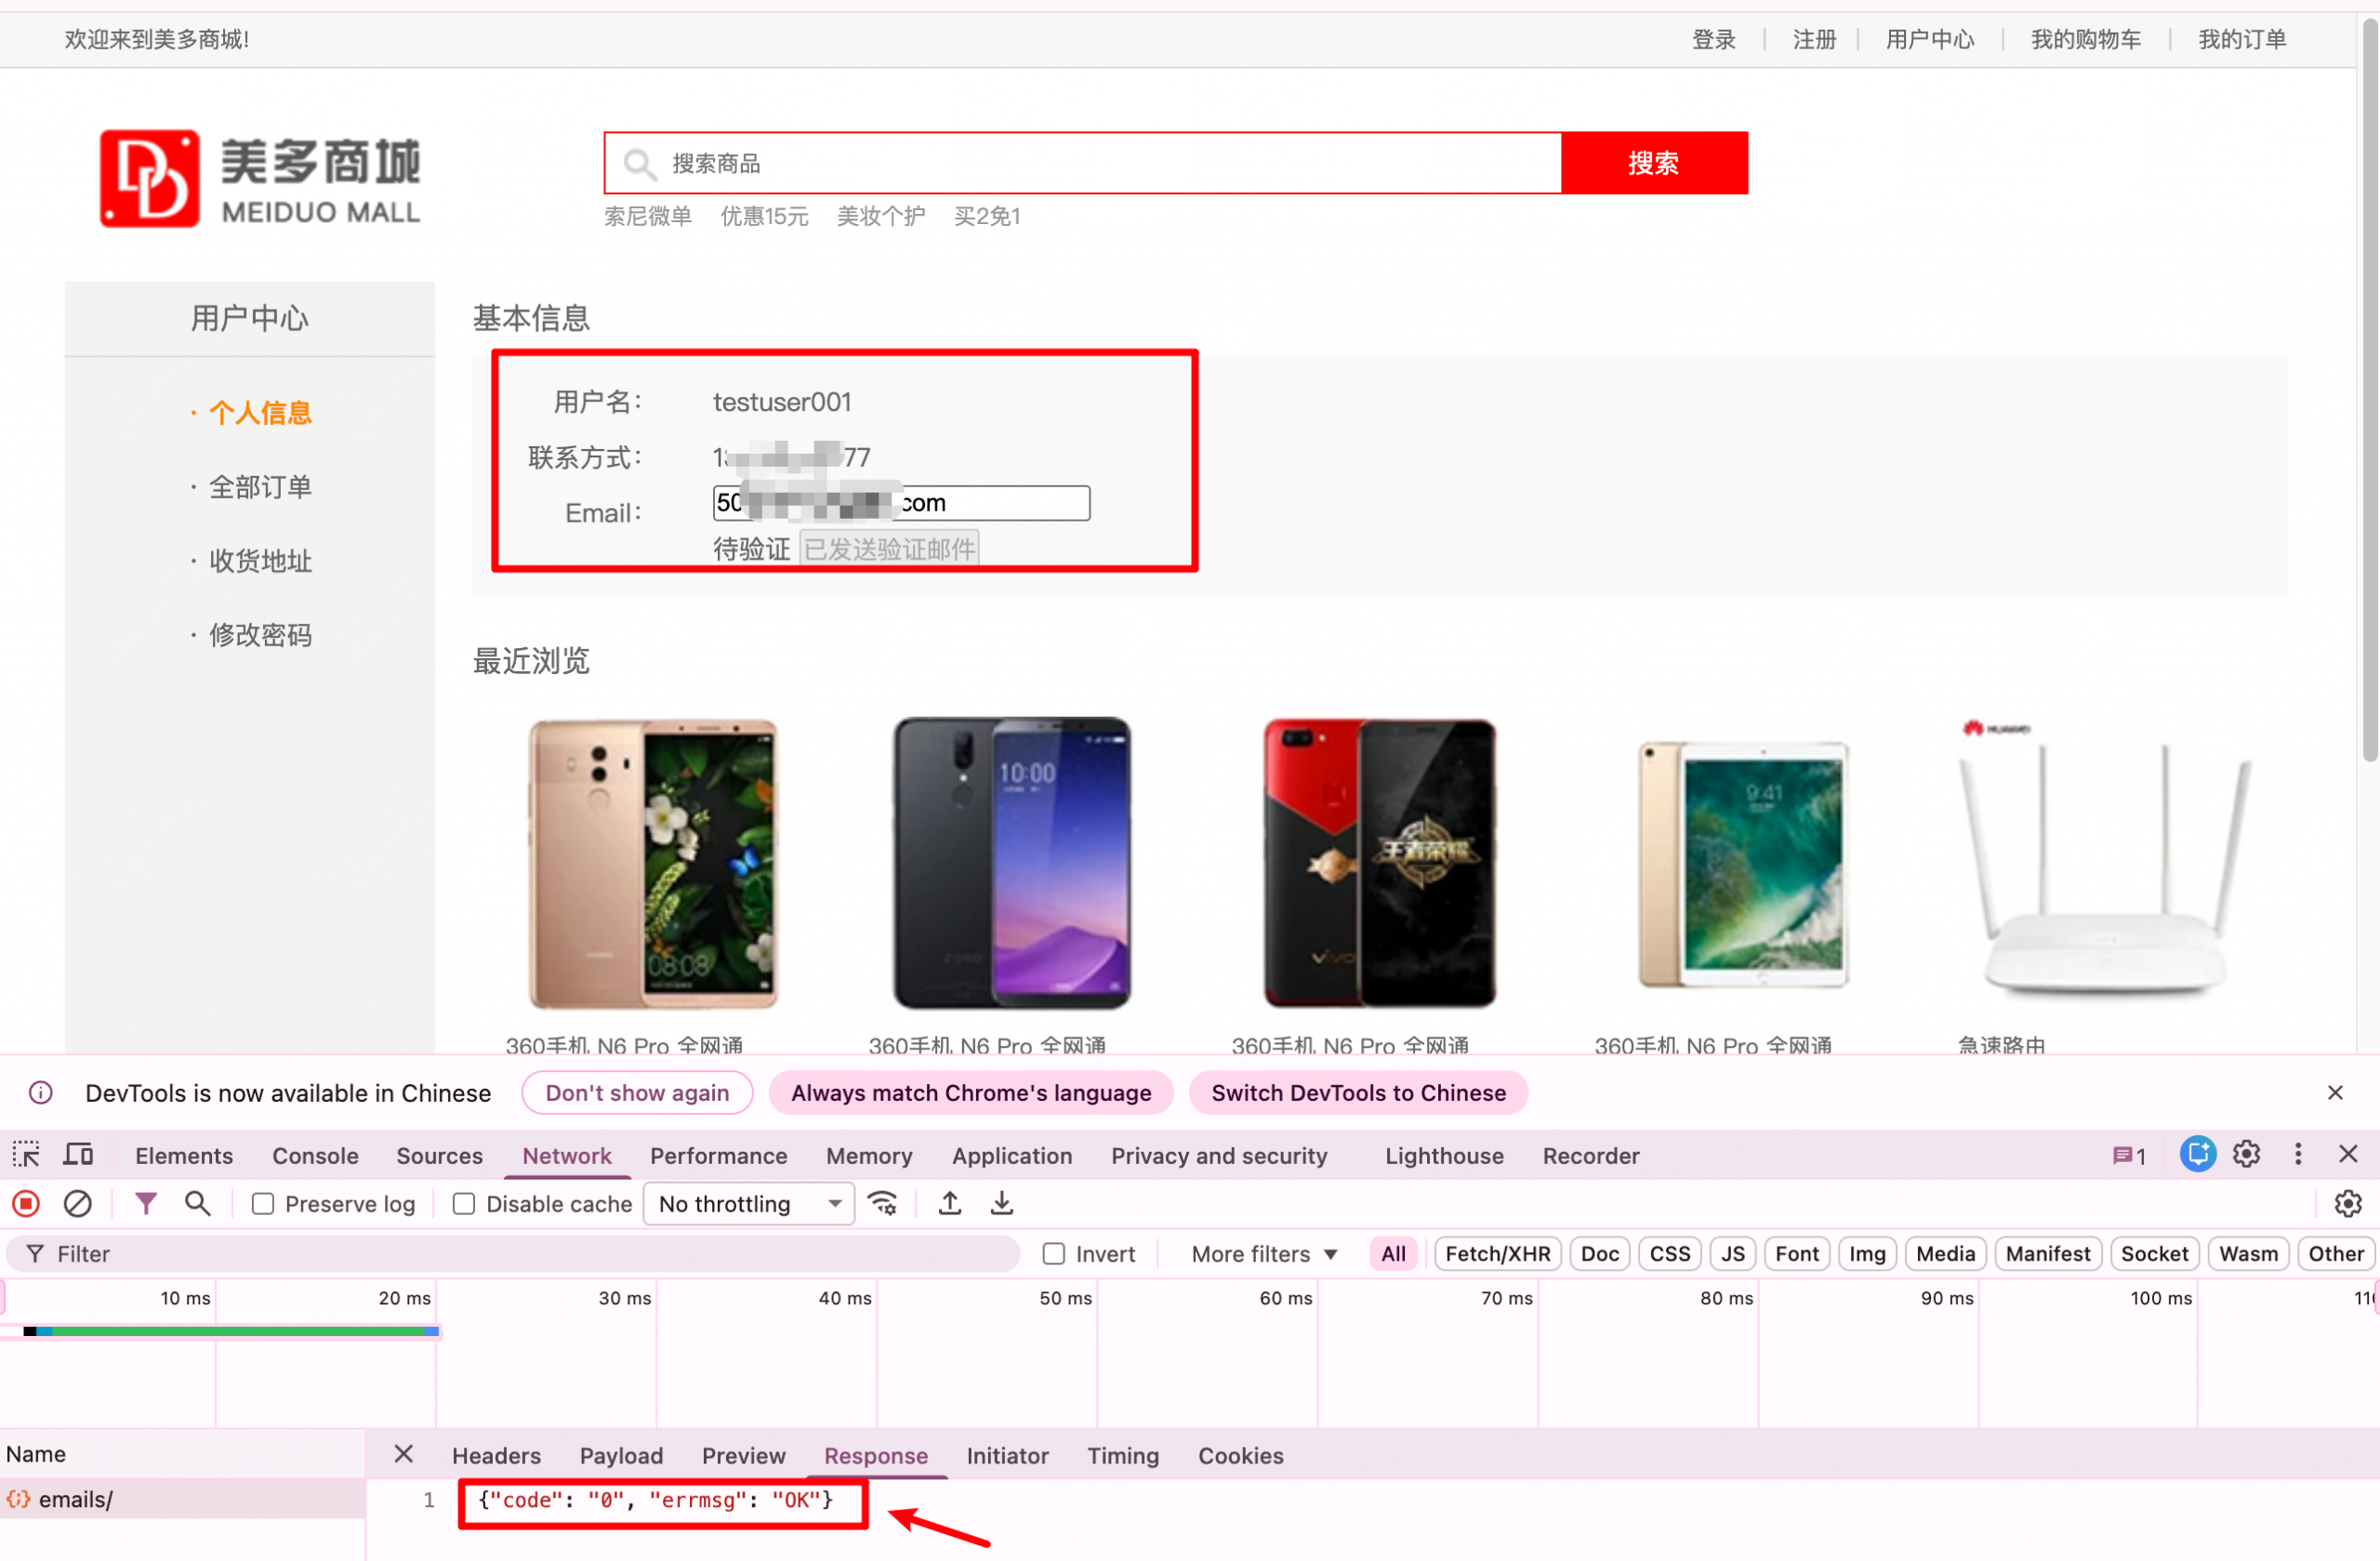Toggle the device toolbar icon
This screenshot has width=2380, height=1561.
pyautogui.click(x=78, y=1155)
